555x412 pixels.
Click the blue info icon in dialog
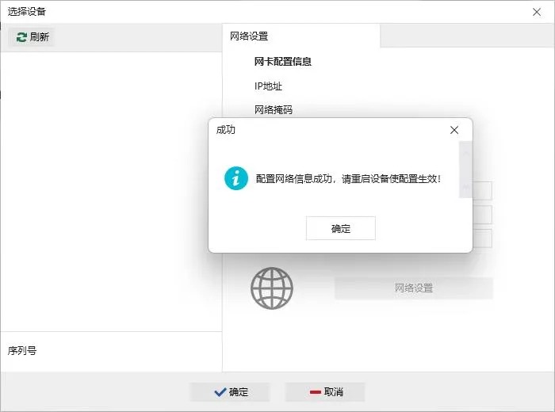point(236,178)
